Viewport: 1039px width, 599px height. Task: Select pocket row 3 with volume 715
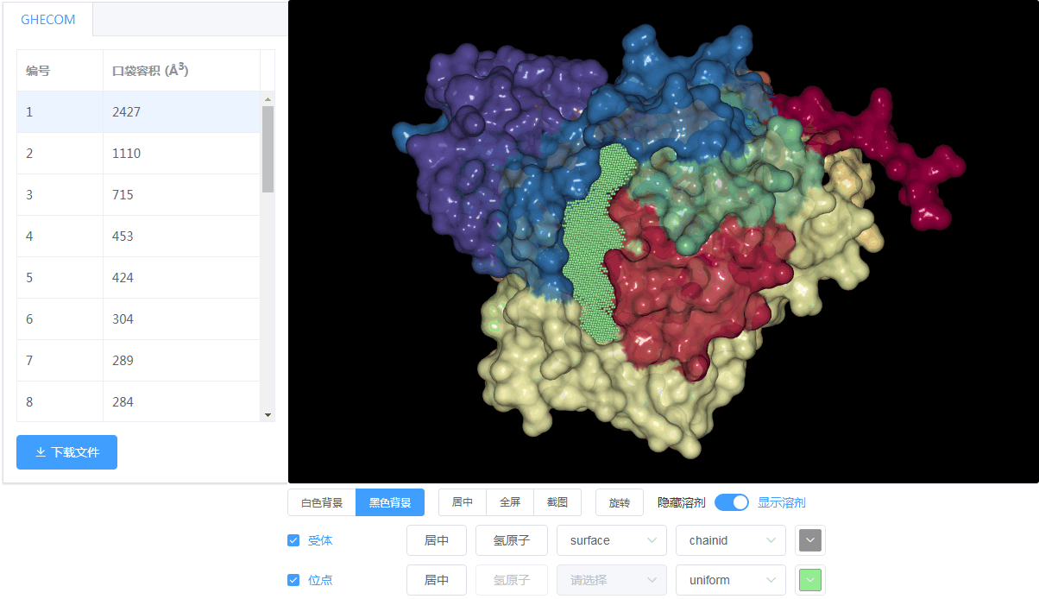click(x=138, y=195)
